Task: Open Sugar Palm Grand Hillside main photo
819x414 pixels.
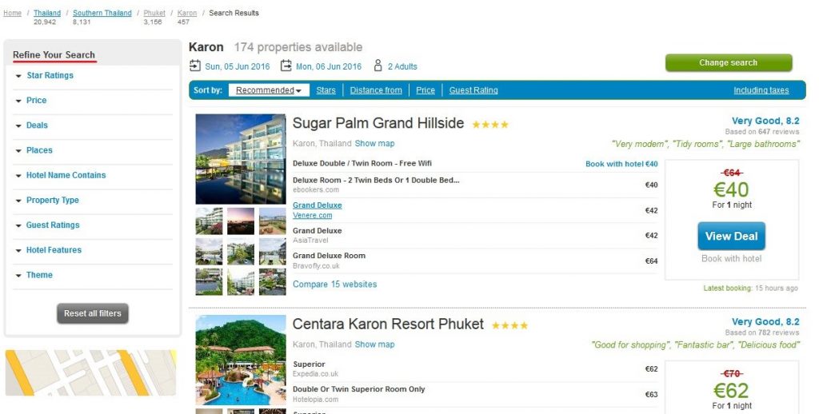Action: (x=240, y=159)
